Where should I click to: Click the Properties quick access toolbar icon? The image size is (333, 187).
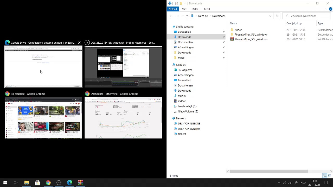point(176,3)
